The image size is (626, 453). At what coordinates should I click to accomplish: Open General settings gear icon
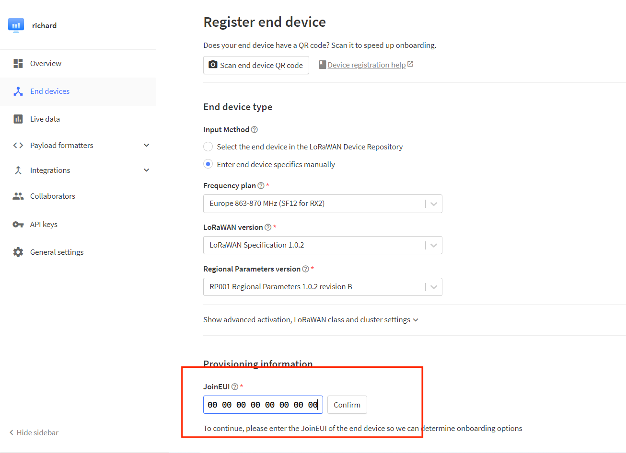click(x=18, y=252)
